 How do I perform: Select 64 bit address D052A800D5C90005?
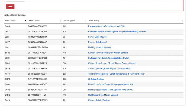tap(38, 26)
